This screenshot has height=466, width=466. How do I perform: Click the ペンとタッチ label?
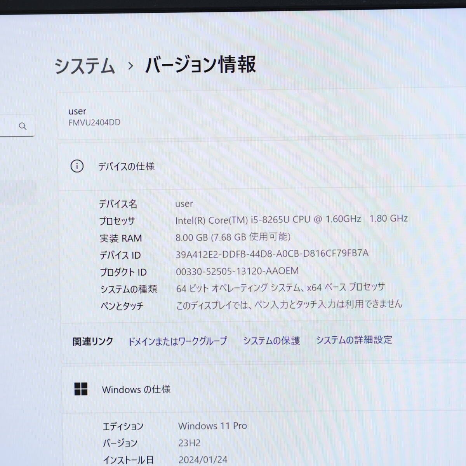click(x=122, y=306)
